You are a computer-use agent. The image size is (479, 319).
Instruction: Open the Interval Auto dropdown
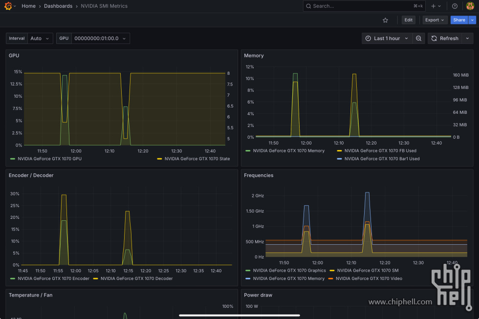tap(40, 39)
